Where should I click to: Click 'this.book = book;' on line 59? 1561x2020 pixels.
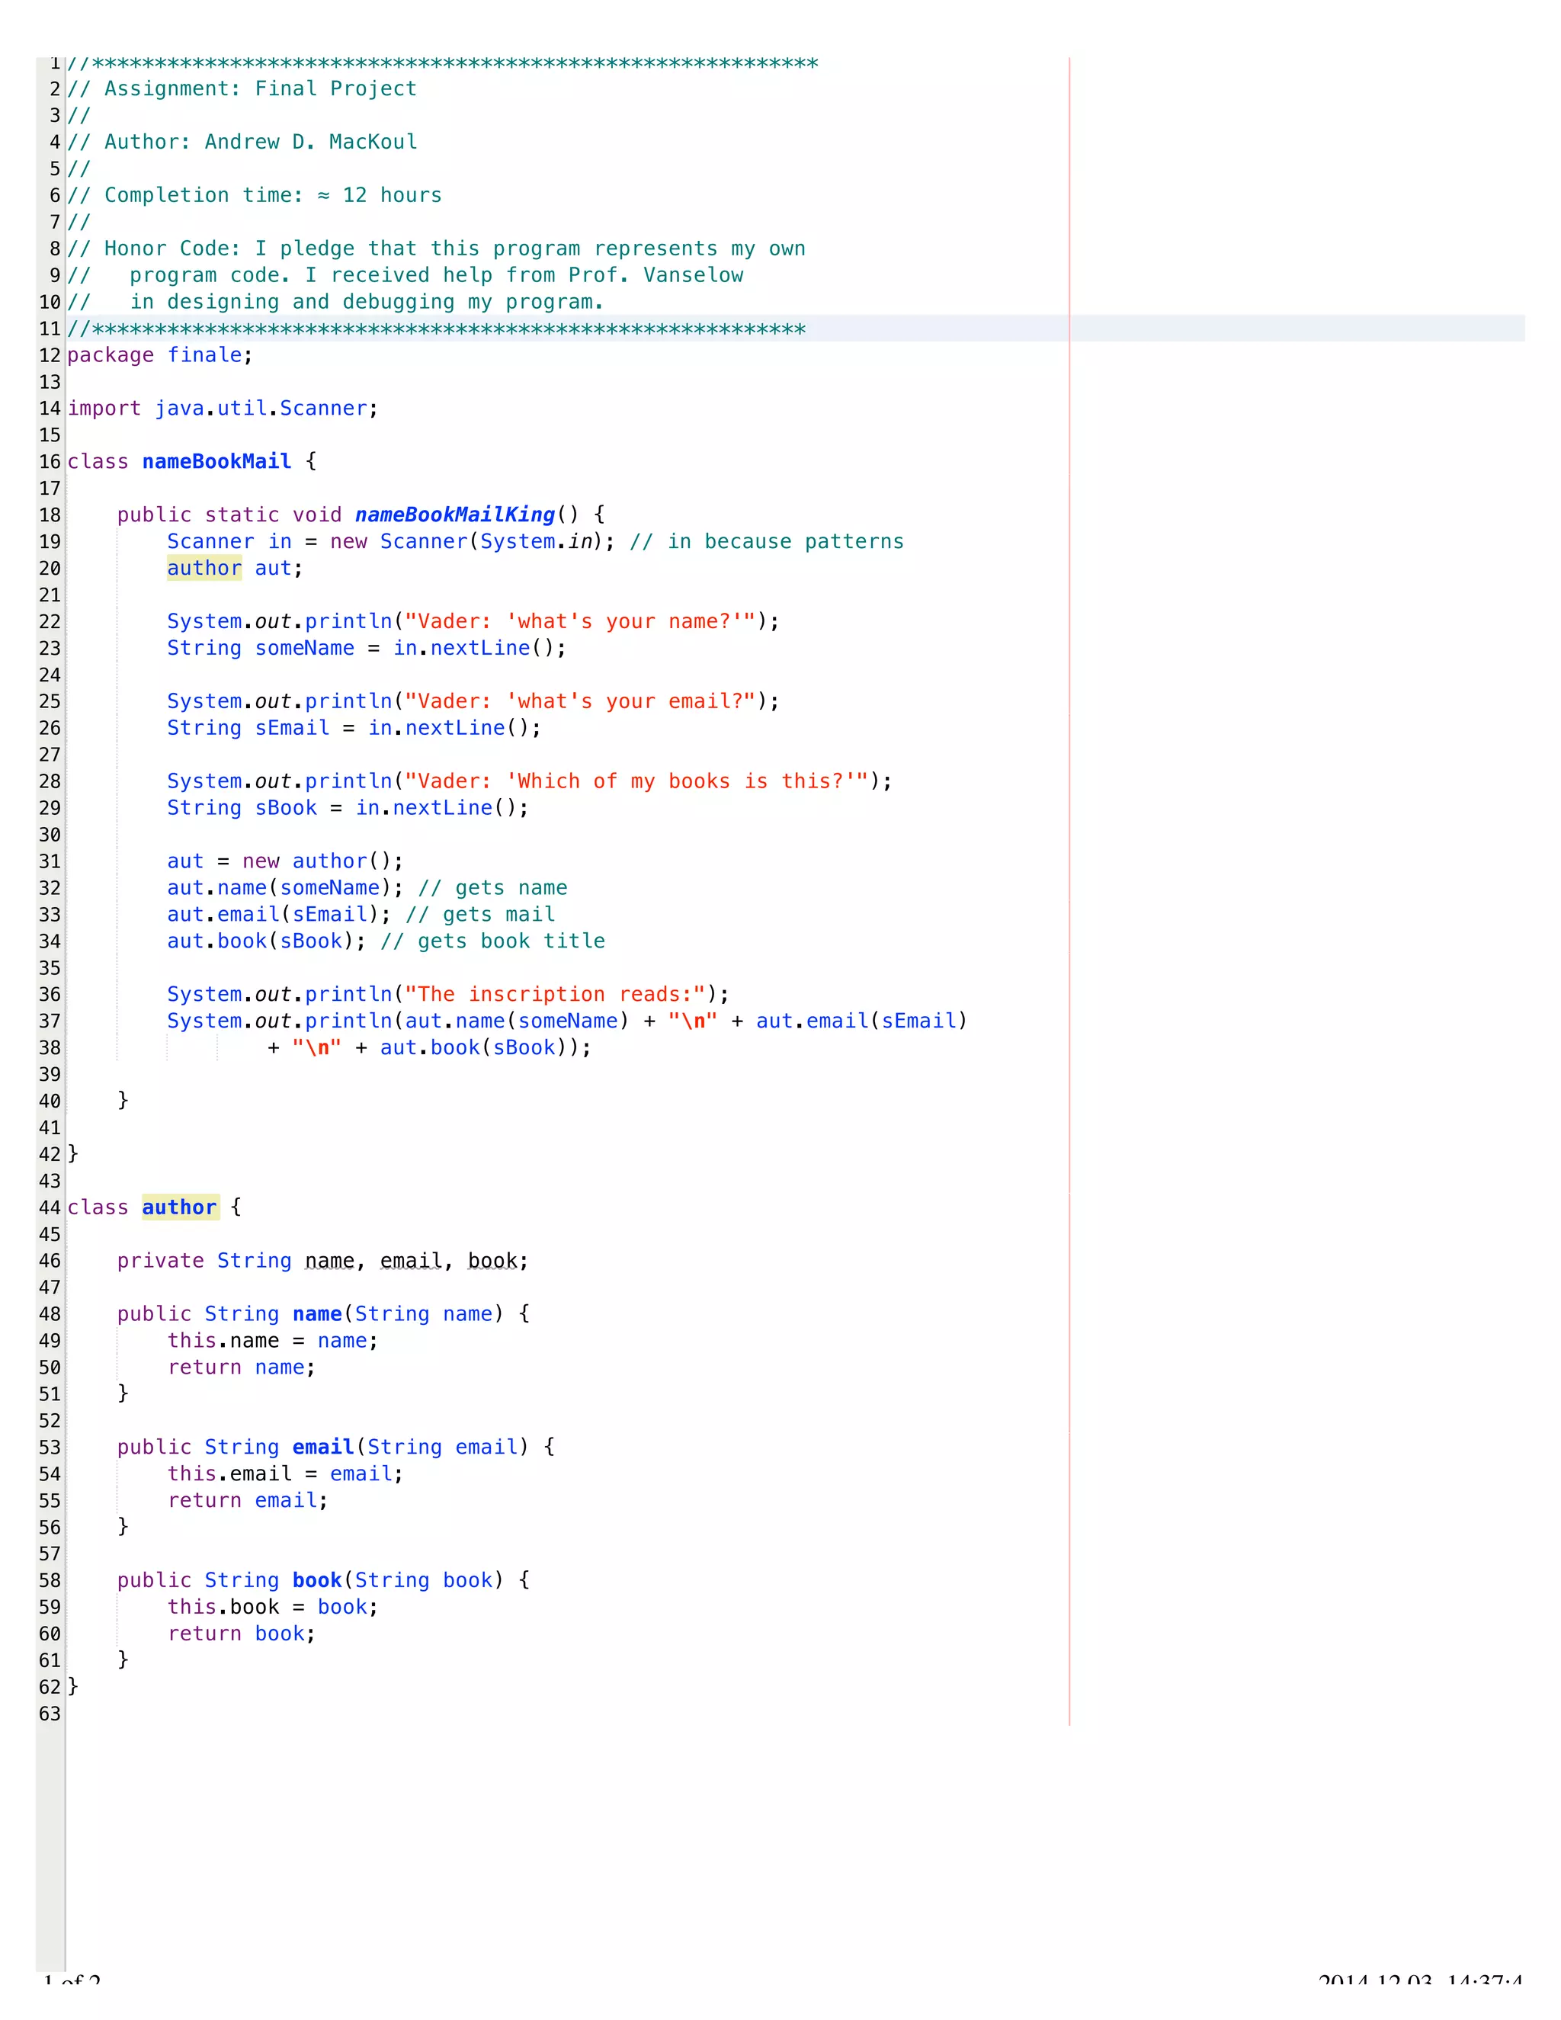click(x=273, y=1607)
